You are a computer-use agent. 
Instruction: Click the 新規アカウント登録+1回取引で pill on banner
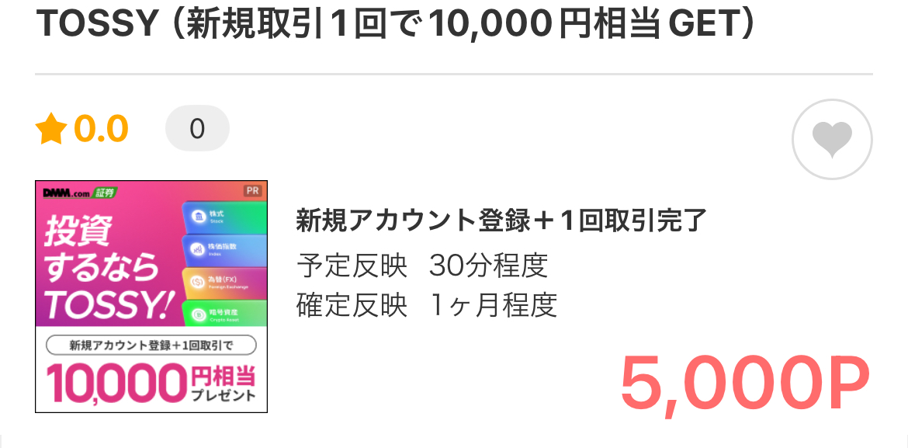[x=151, y=345]
